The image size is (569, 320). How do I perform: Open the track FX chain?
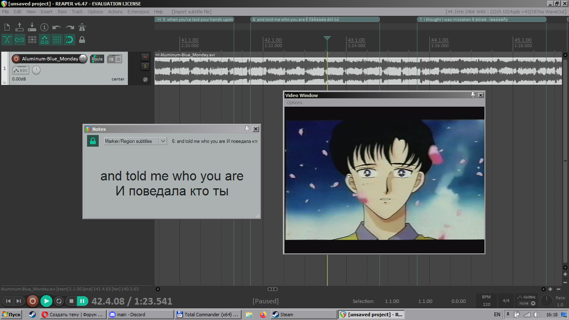point(111,59)
